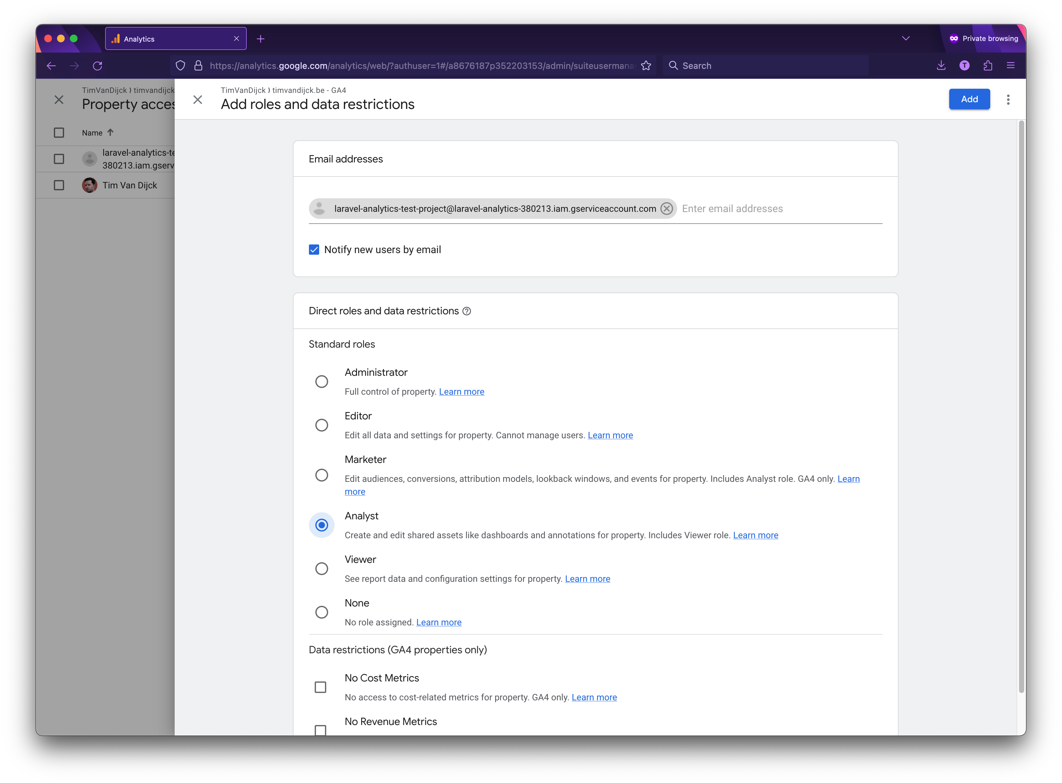Remove the laravel-analytics email chip
1062x783 pixels.
[x=667, y=209]
